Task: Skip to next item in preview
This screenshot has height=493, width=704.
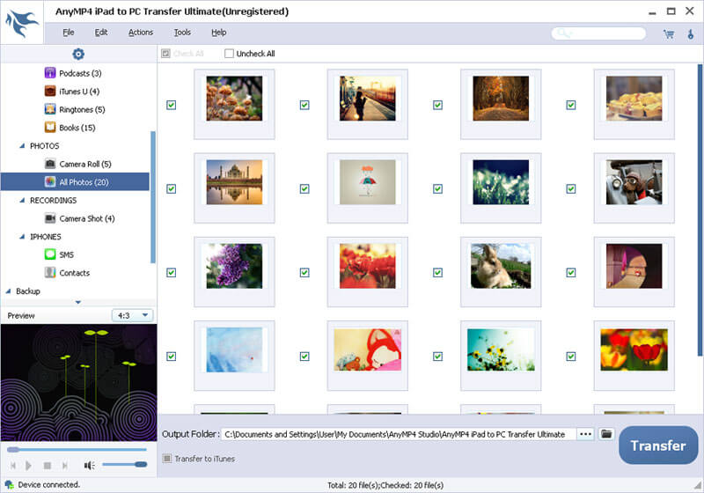Action: click(x=64, y=466)
